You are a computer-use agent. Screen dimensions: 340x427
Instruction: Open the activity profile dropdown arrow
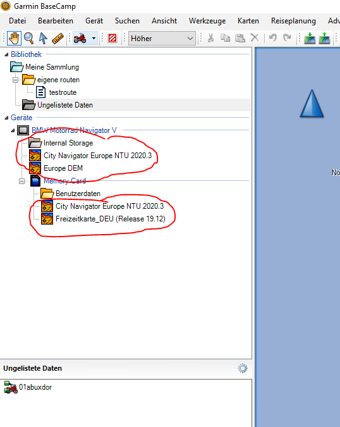pyautogui.click(x=94, y=38)
